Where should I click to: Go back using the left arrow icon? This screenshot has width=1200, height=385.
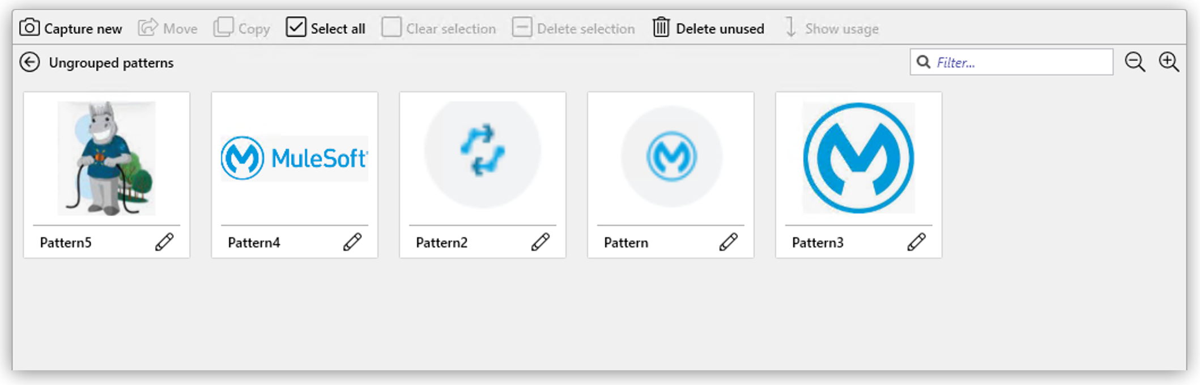pos(29,62)
